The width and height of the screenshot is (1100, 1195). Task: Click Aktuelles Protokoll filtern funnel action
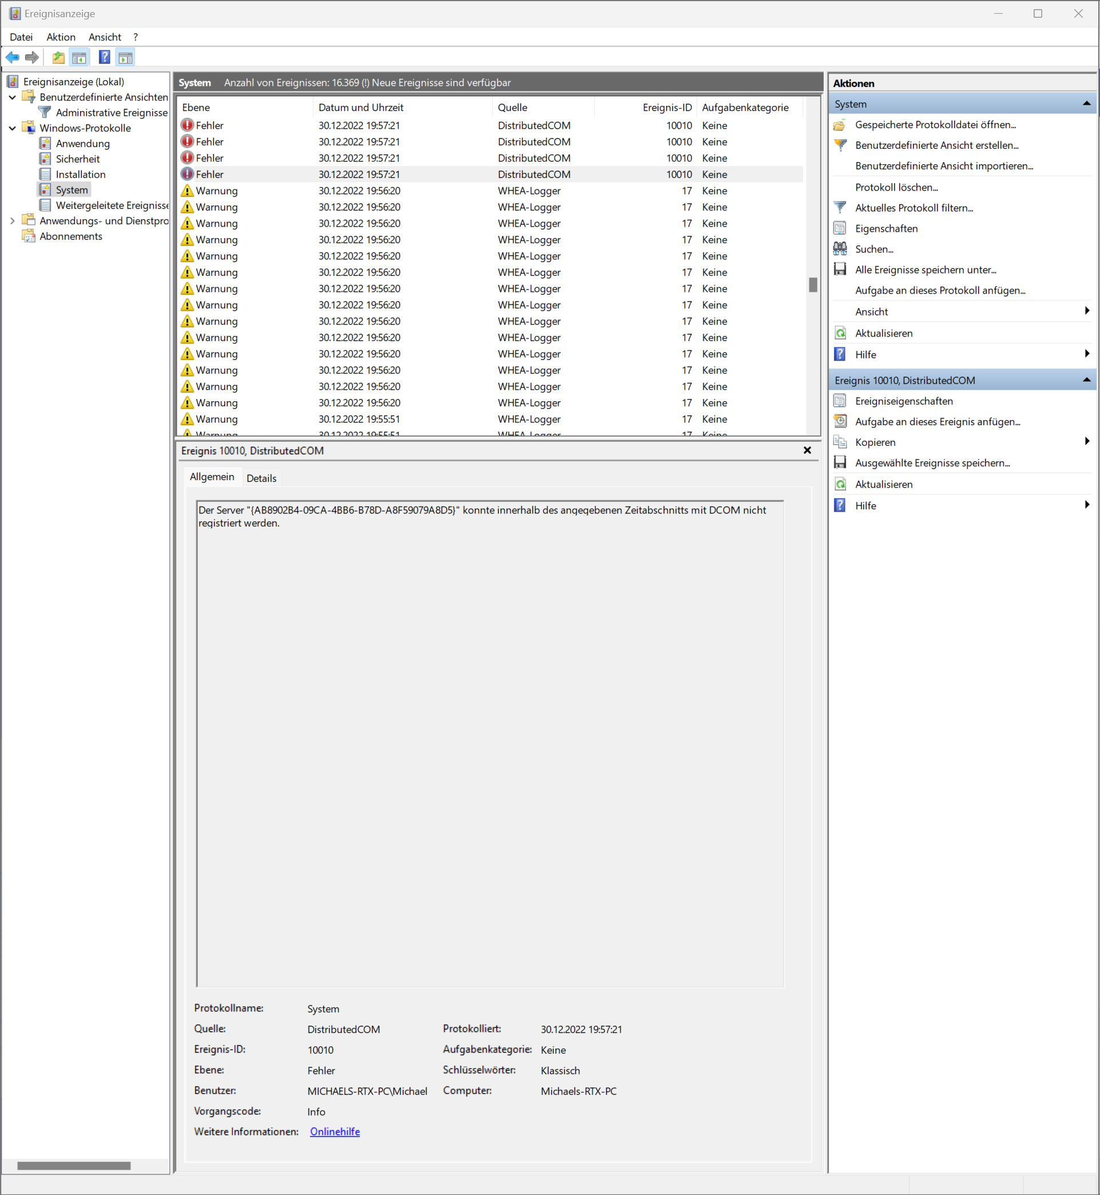[x=914, y=208]
